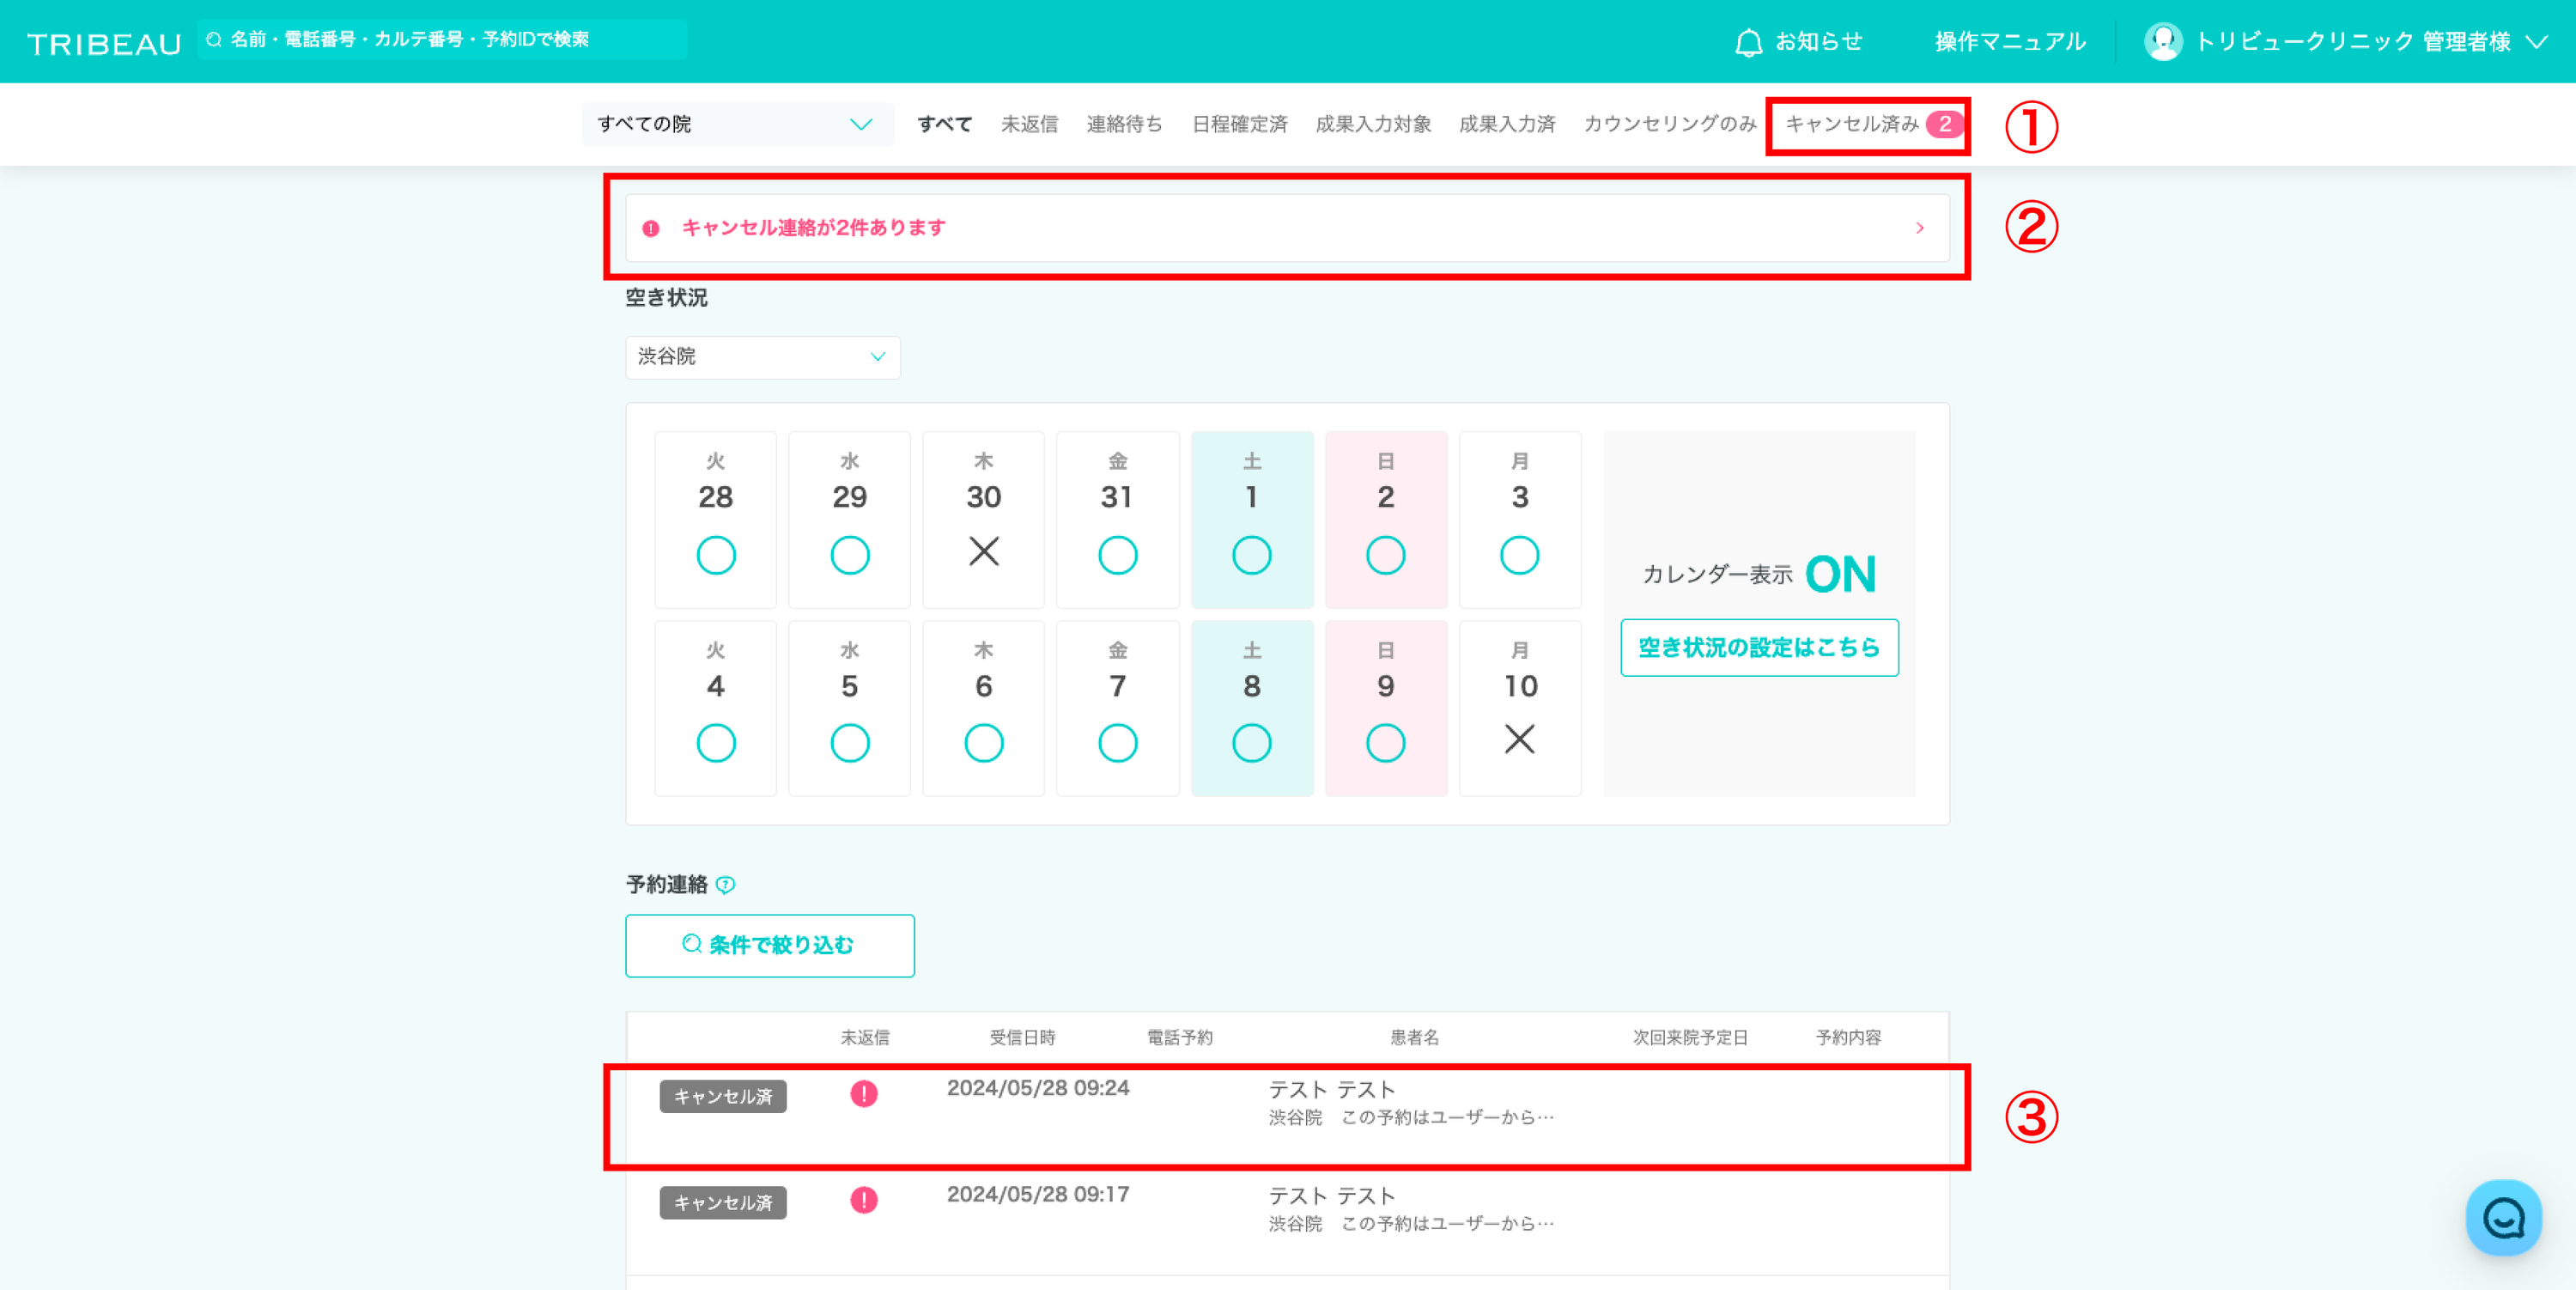Click 条件で絞り込む filter button
The width and height of the screenshot is (2576, 1290).
click(x=769, y=945)
